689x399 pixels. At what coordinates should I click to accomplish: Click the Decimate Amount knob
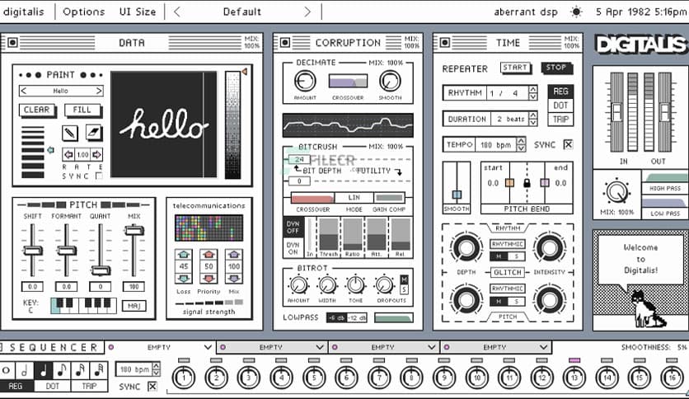305,82
